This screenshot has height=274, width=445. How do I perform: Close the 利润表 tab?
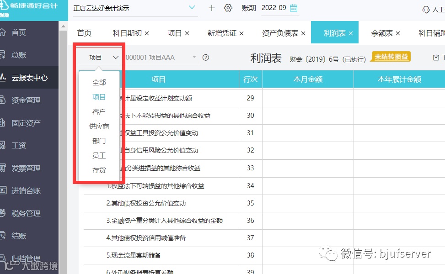pos(351,33)
